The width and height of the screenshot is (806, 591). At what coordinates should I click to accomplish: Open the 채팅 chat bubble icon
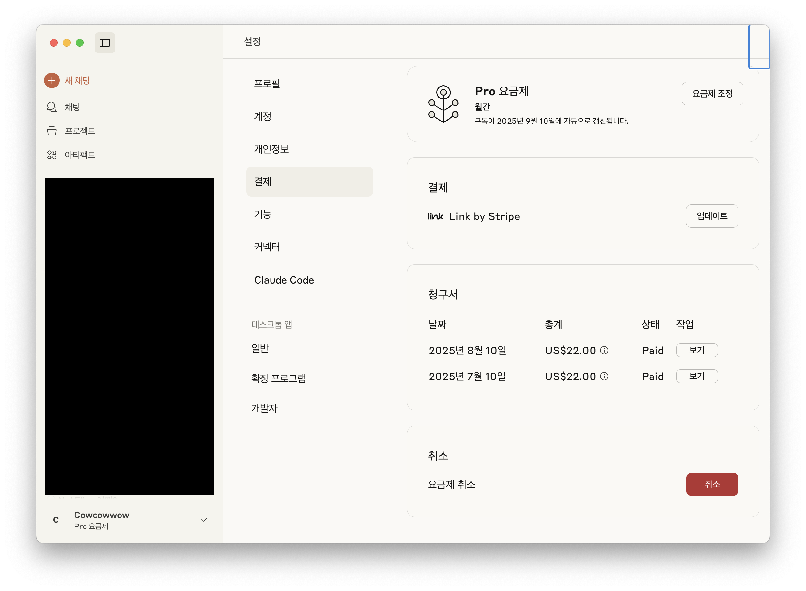pos(52,107)
